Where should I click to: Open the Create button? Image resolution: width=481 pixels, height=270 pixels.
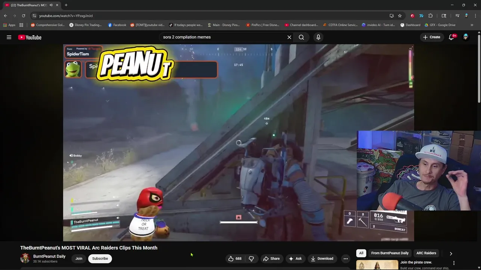[431, 37]
